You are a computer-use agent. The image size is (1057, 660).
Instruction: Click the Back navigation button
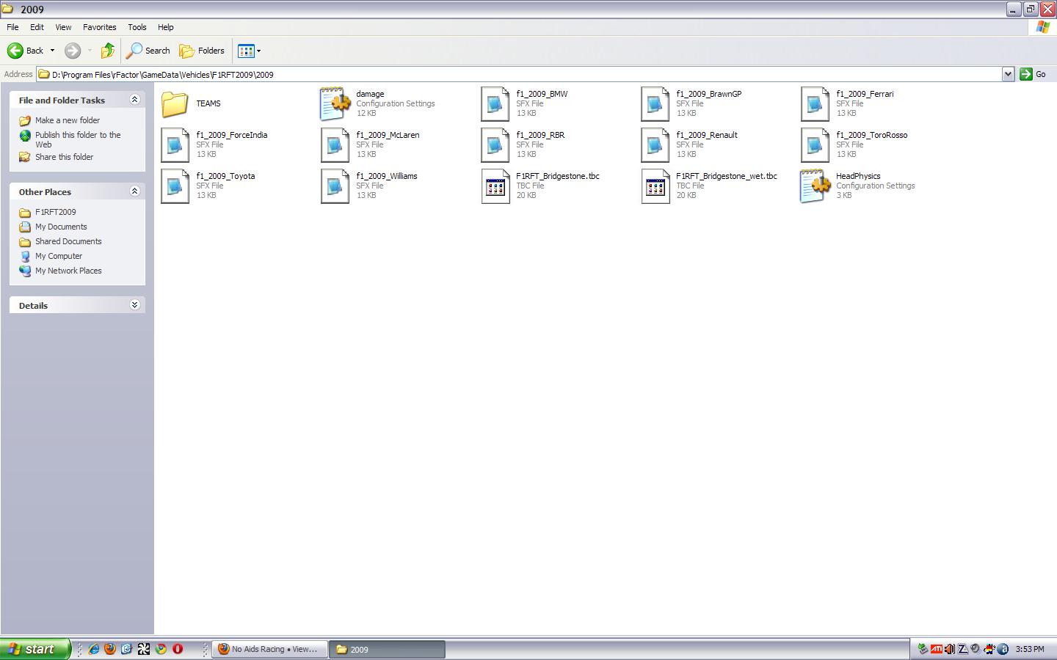(x=26, y=51)
